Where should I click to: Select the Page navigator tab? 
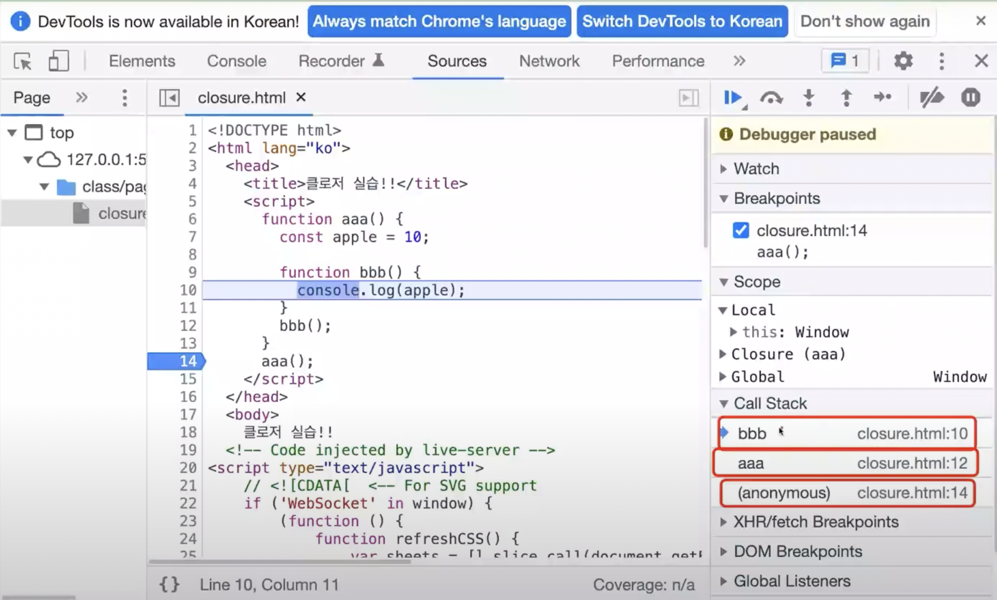[x=32, y=98]
